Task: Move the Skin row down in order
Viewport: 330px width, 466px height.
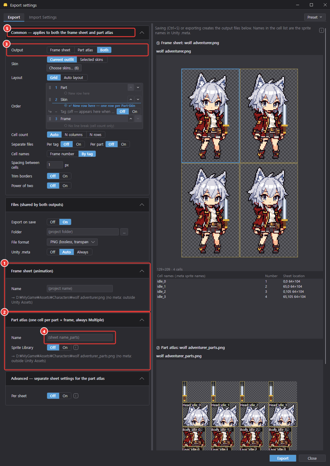Action: coord(138,99)
